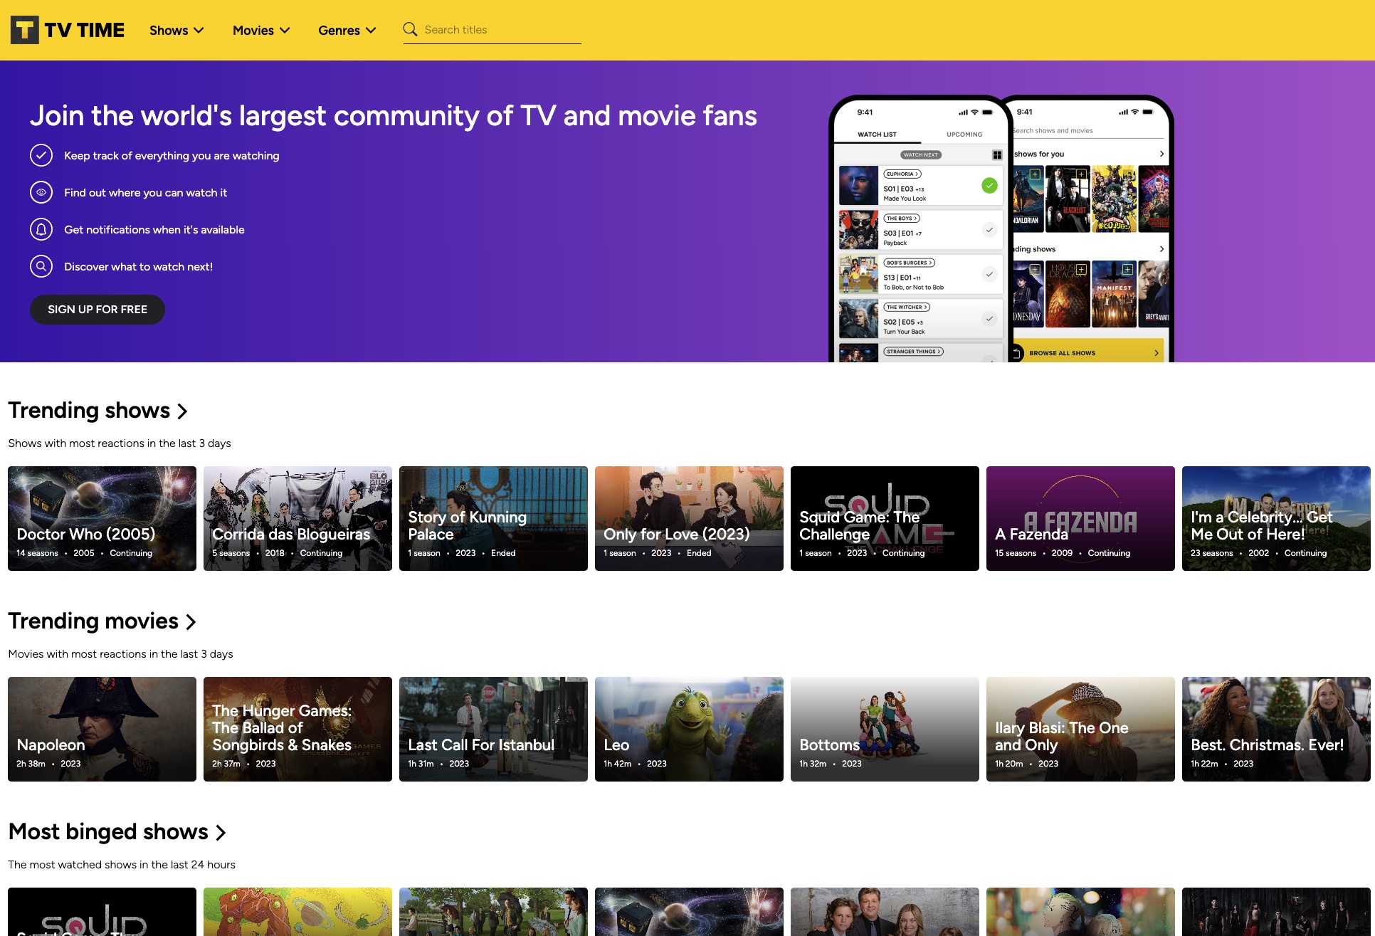Select the Watch List tab in phone mockup
The width and height of the screenshot is (1375, 936).
[877, 135]
